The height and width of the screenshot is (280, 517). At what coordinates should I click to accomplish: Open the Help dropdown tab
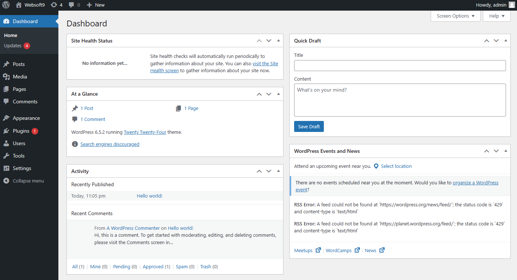point(497,16)
